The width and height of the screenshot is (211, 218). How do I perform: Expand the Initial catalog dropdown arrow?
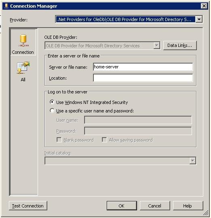192,161
